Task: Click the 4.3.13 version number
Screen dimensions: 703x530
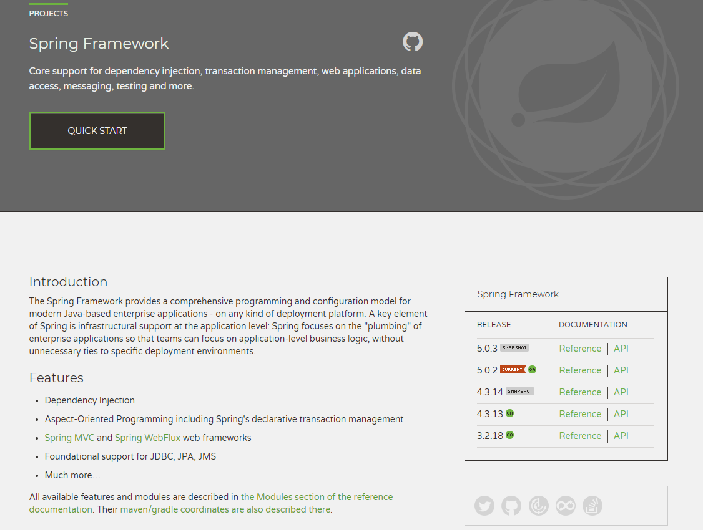Action: click(x=490, y=414)
